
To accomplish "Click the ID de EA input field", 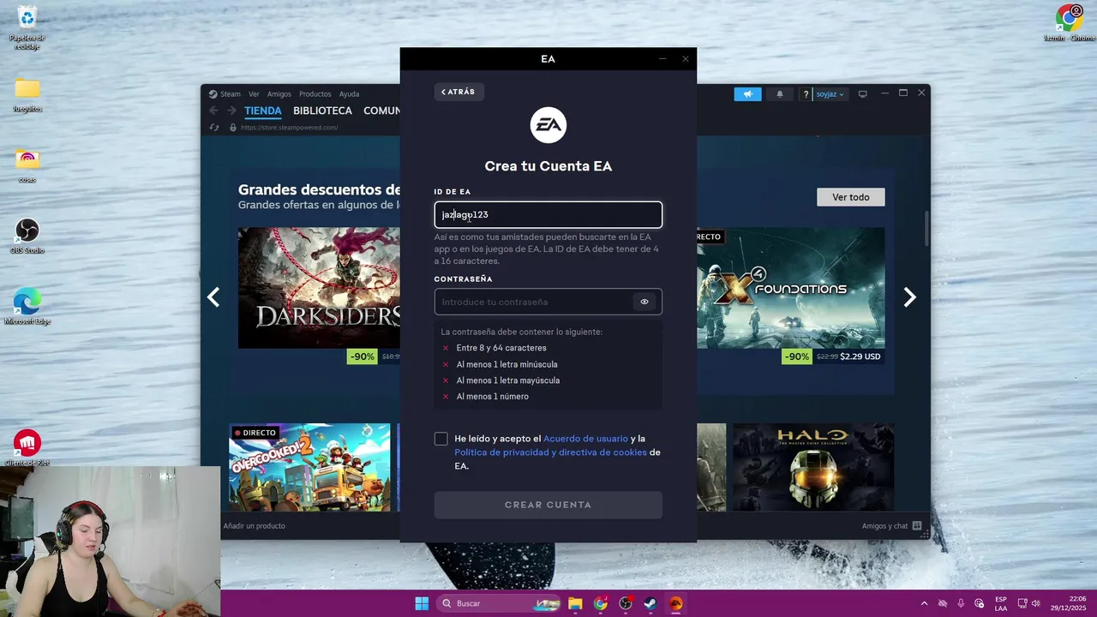I will (x=548, y=214).
